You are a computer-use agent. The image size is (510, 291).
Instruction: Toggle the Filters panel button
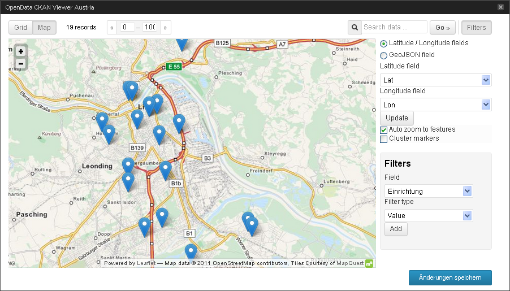[x=477, y=28]
